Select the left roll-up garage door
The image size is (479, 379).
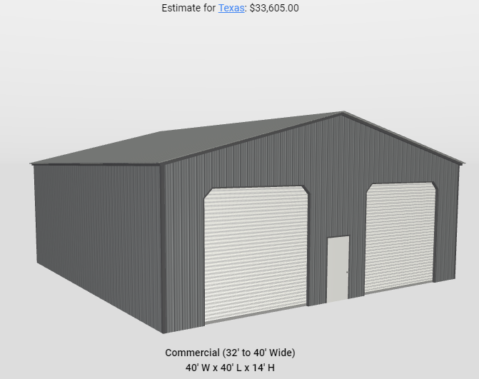[256, 253]
